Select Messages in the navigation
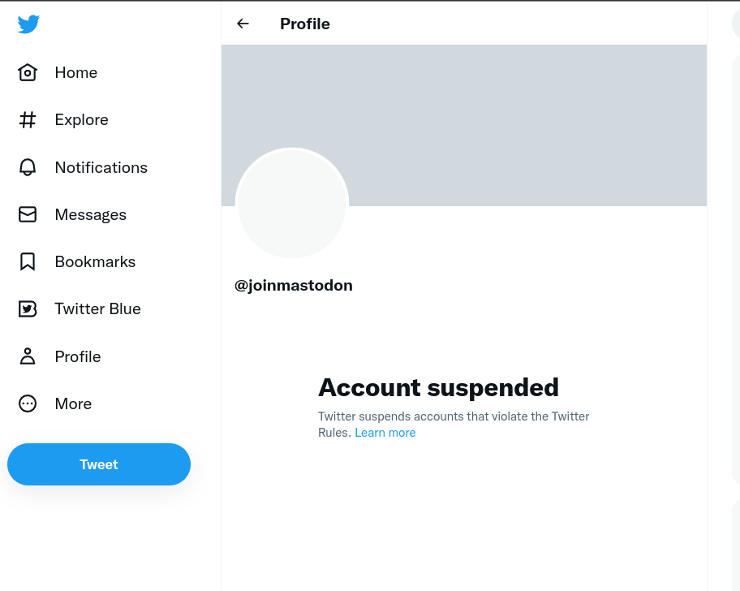Screen dimensions: 740x591 pos(90,214)
